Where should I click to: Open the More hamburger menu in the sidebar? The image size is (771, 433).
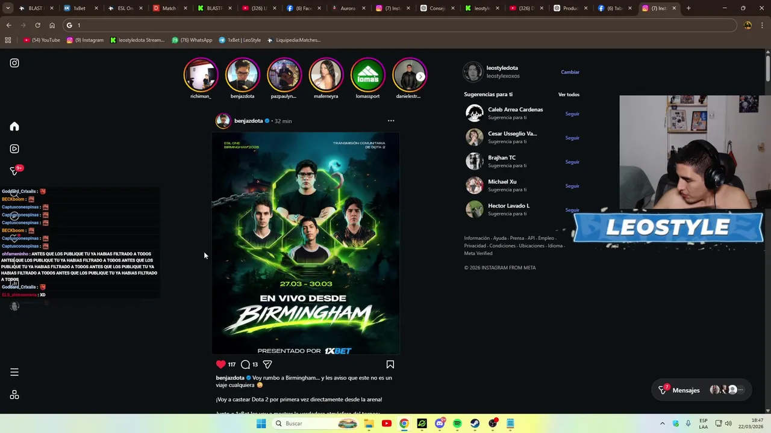click(14, 372)
